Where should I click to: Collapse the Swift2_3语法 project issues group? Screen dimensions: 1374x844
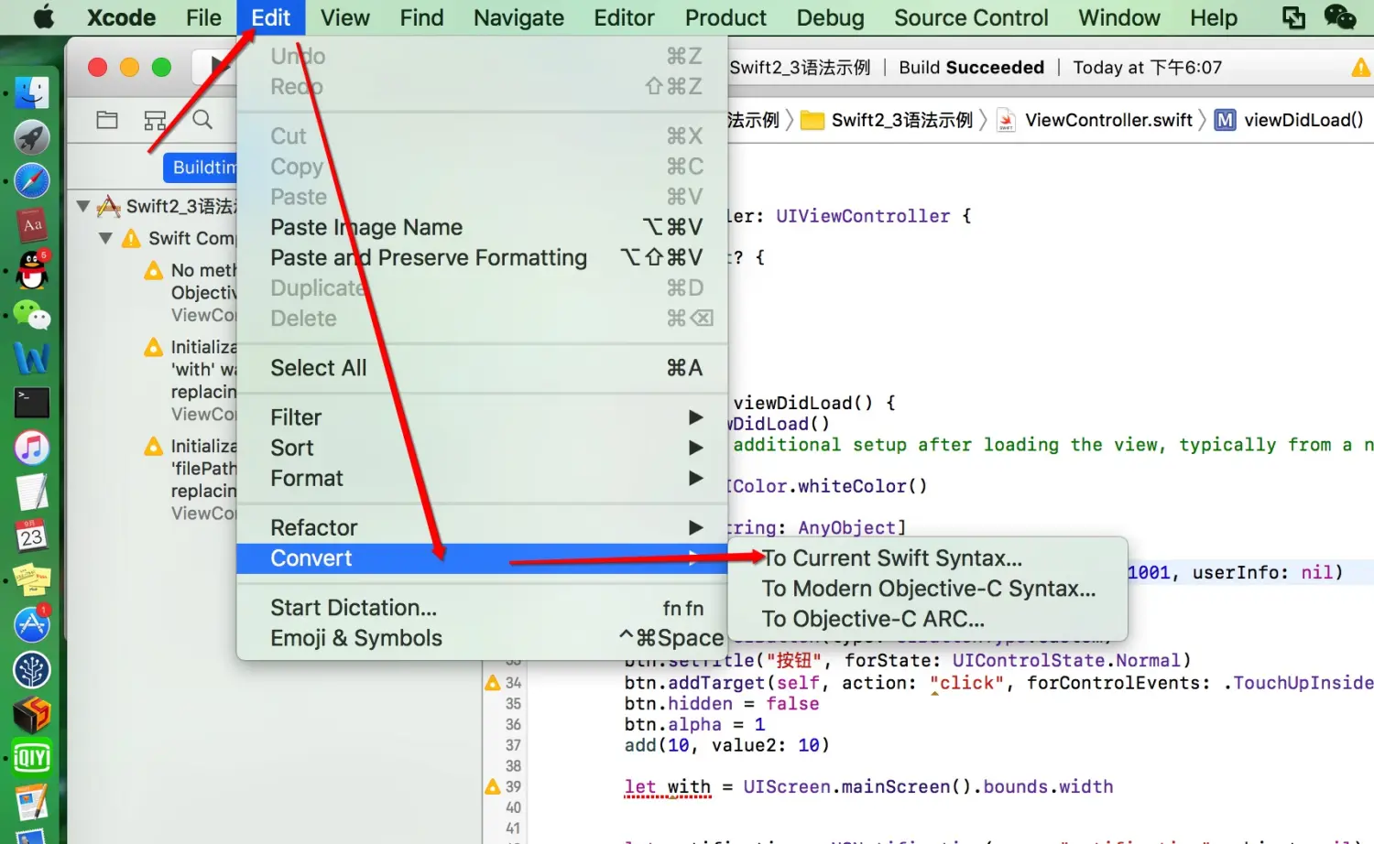(x=83, y=206)
